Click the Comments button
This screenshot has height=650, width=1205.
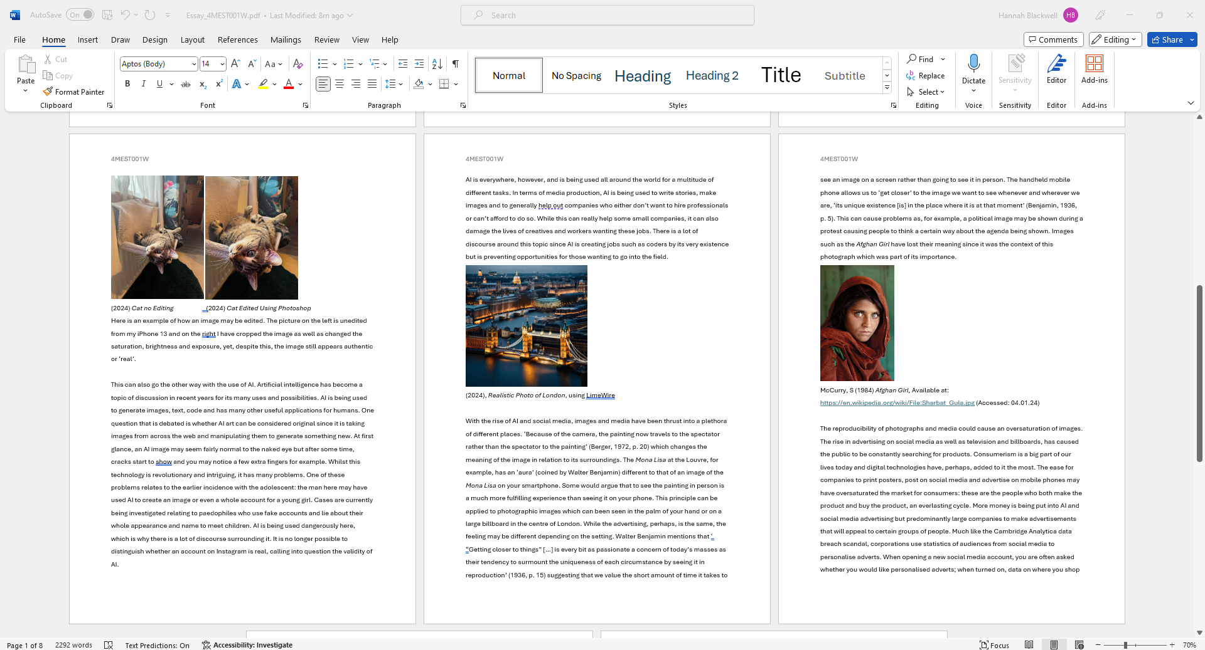pos(1054,39)
